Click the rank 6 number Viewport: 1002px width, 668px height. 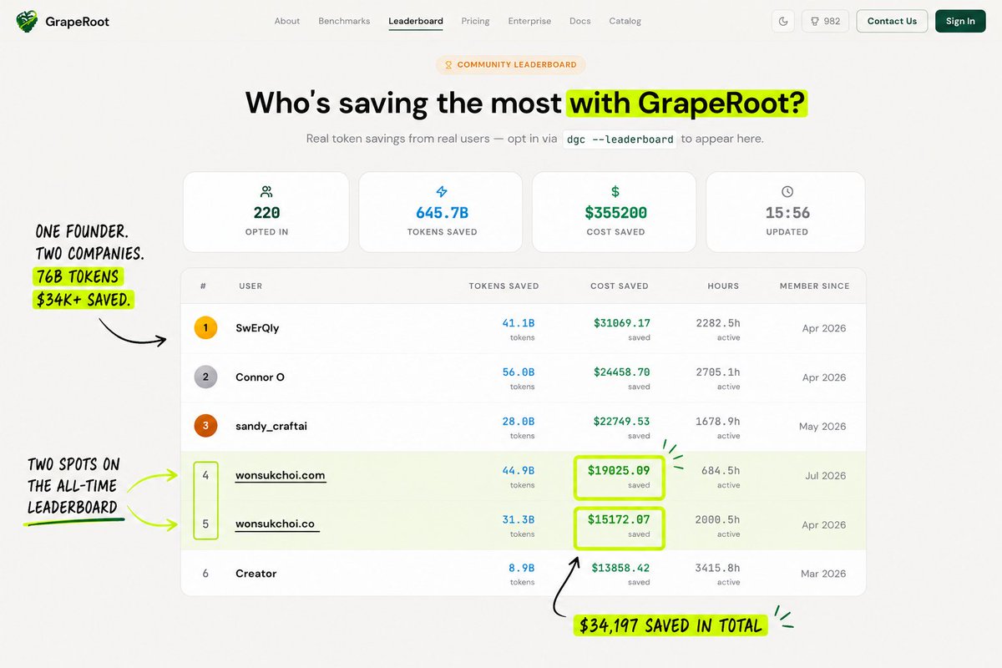click(205, 573)
